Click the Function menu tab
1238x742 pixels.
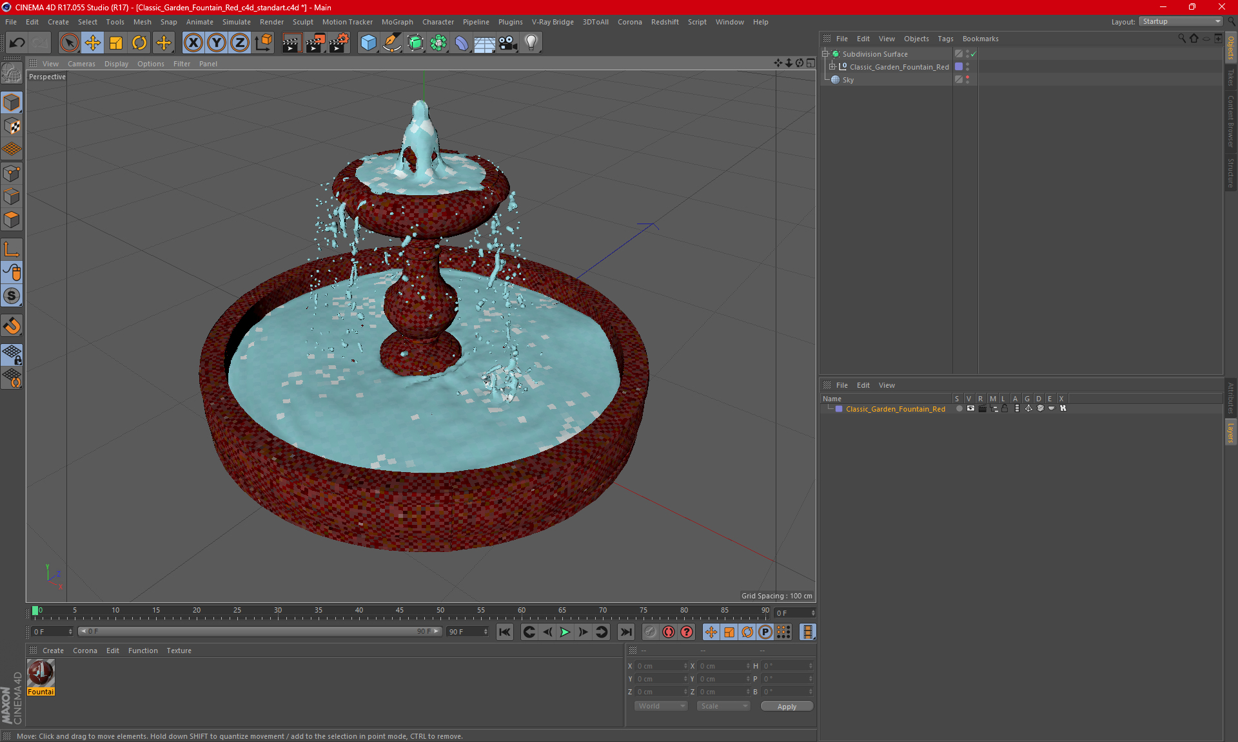coord(141,650)
